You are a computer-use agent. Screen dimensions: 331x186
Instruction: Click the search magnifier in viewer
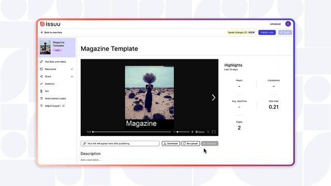click(208, 132)
